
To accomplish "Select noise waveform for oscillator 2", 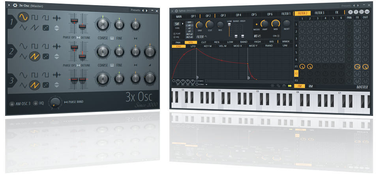I will point(57,47).
